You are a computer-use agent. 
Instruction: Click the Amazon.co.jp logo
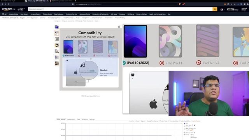click(x=9, y=9)
